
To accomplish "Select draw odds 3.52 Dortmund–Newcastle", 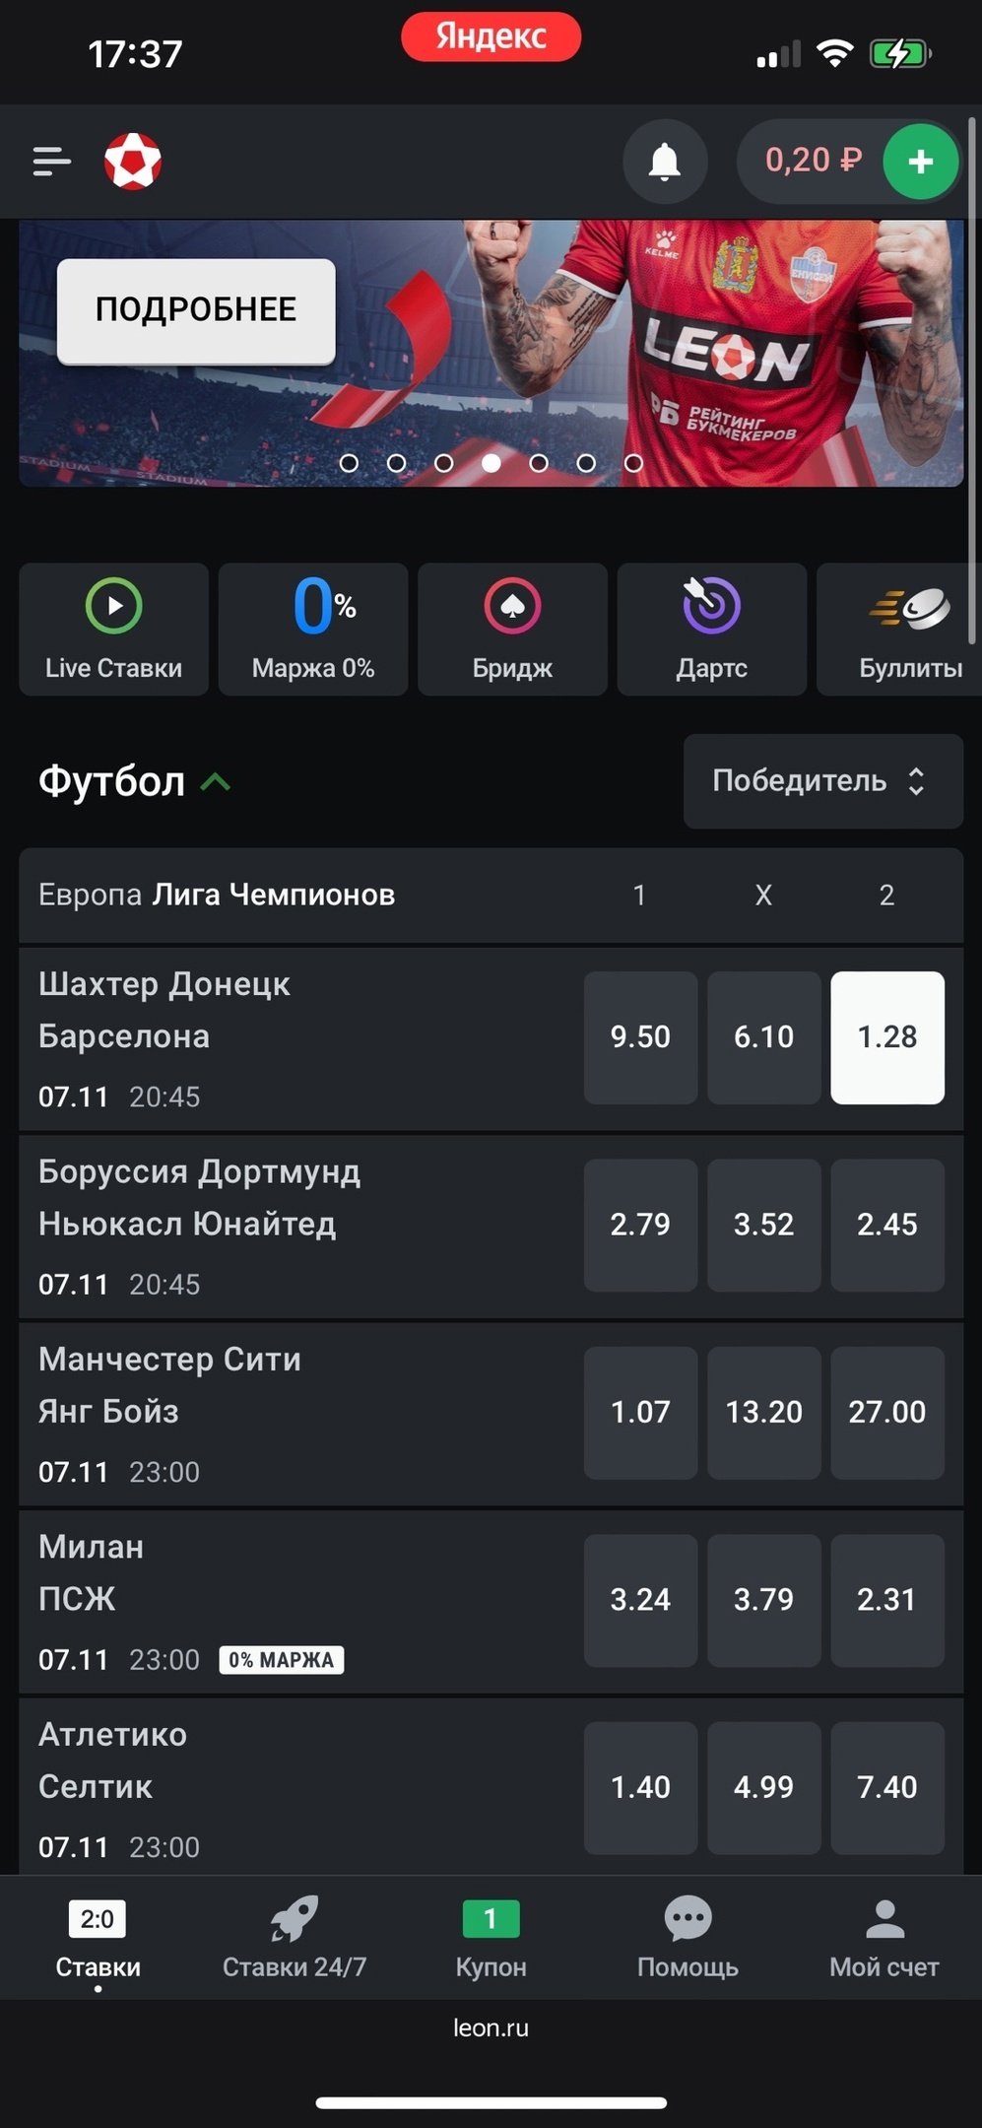I will (x=763, y=1225).
